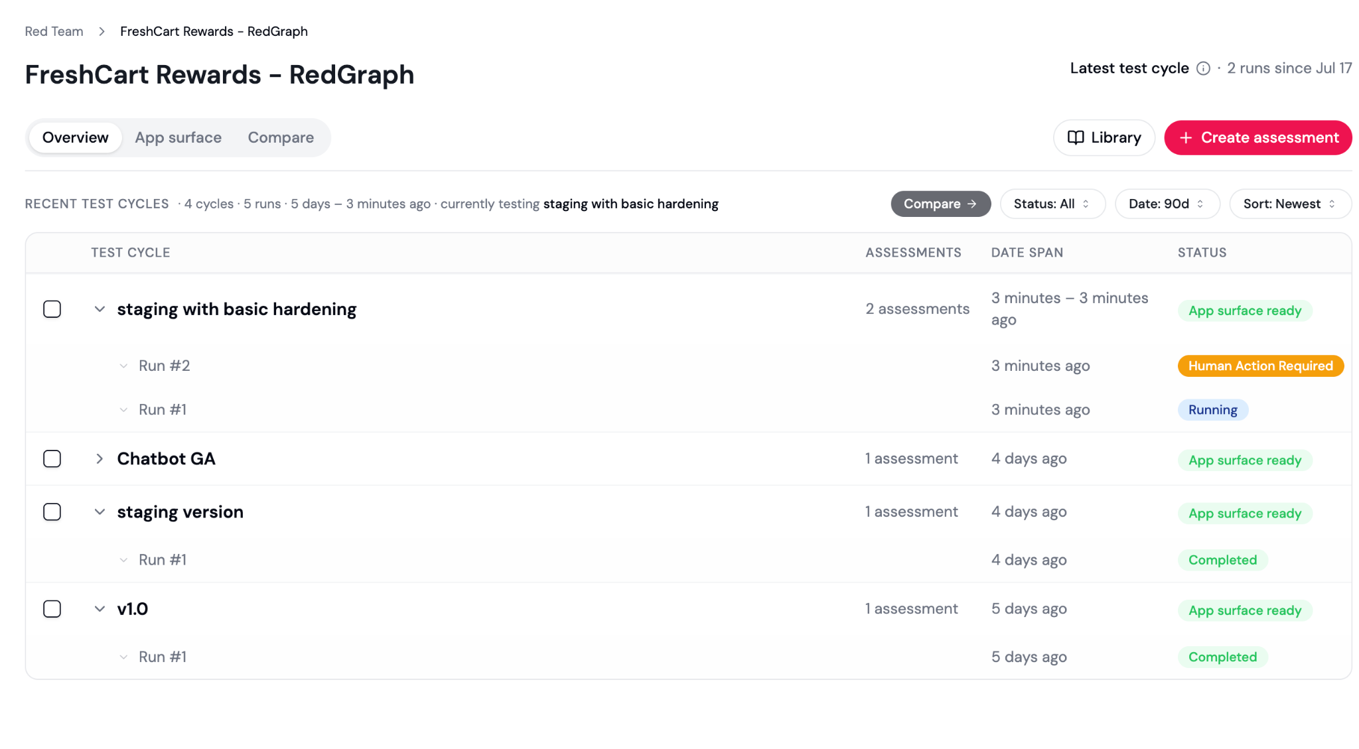Open the Status: All filter dropdown
The image size is (1359, 749).
pos(1052,204)
